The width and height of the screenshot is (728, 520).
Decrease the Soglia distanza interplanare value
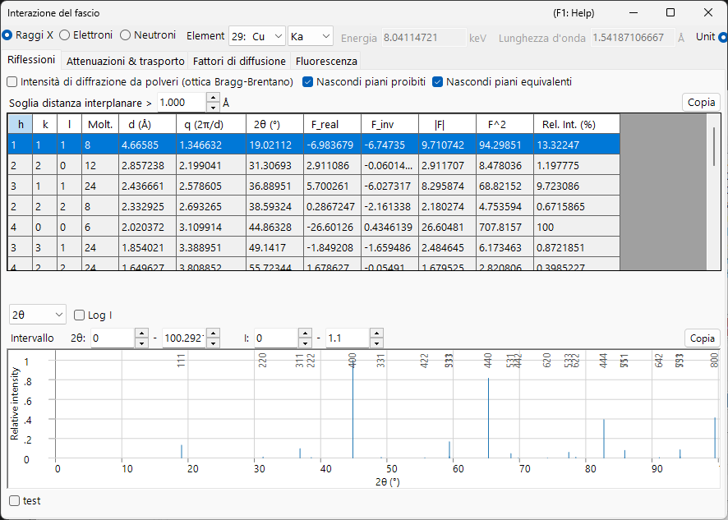(x=213, y=108)
